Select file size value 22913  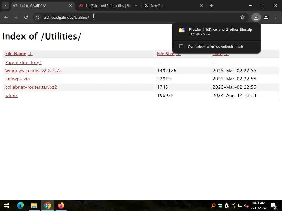point(164,79)
